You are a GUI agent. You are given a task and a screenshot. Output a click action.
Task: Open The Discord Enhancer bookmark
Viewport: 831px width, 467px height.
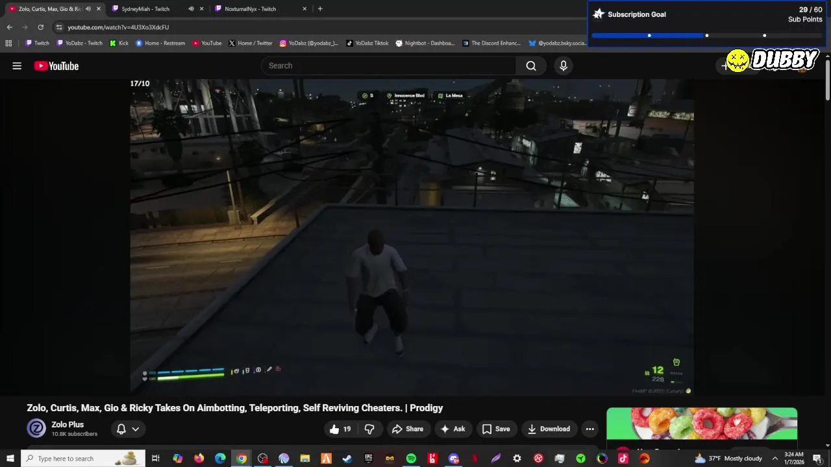[491, 43]
